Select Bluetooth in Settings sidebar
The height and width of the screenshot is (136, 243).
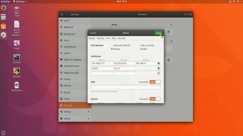[x=75, y=27]
